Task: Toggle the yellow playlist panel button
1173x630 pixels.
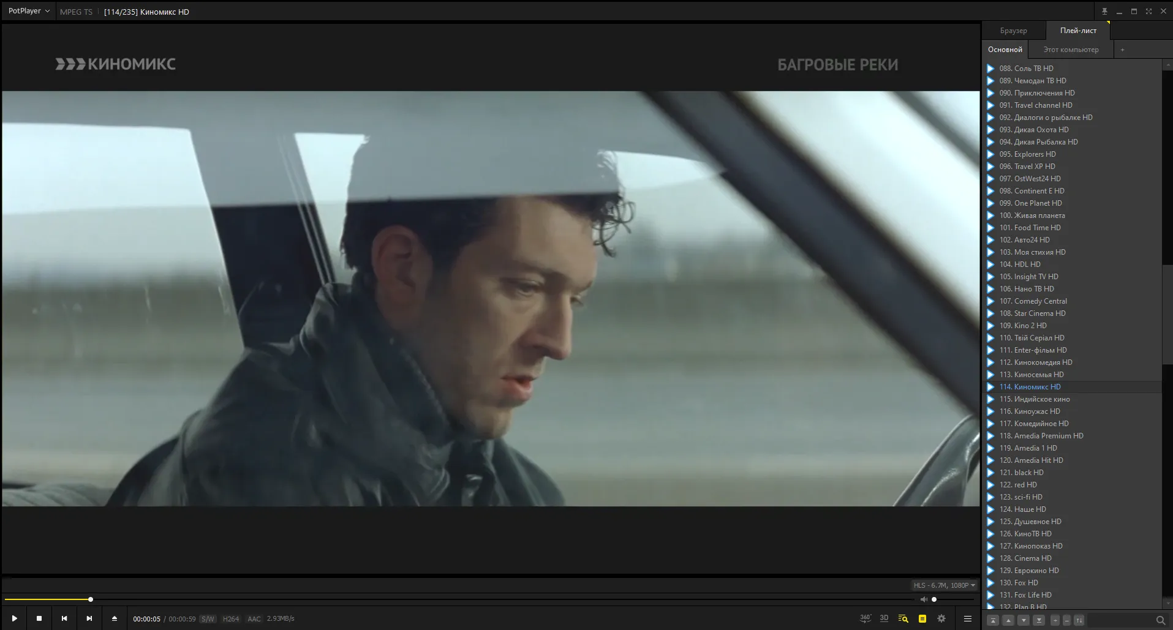Action: click(x=922, y=618)
